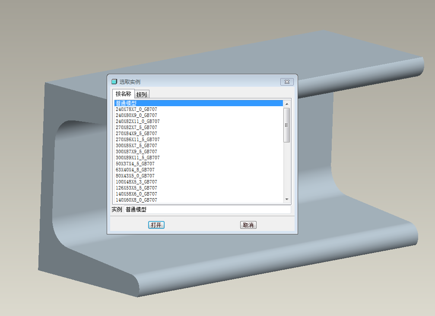This screenshot has height=316, width=435.
Task: Click the list scroll up arrow
Action: [287, 104]
